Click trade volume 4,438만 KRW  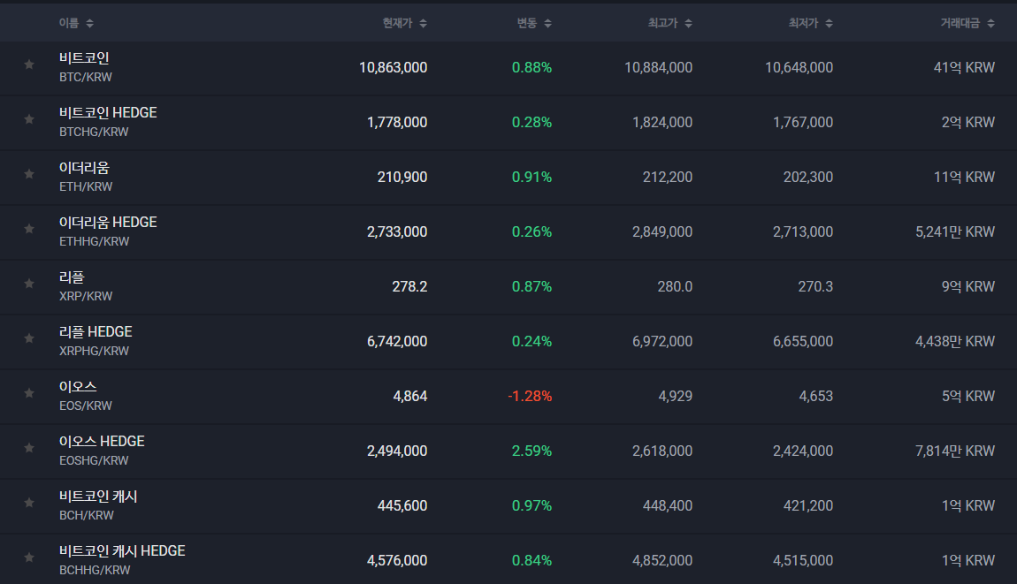955,342
